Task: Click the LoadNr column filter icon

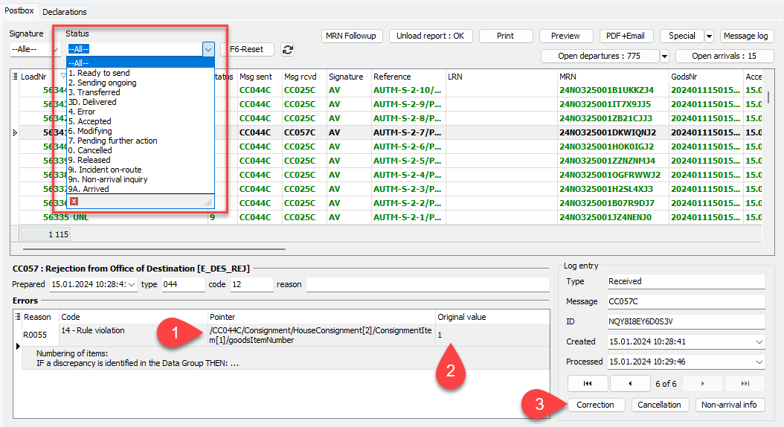Action: pos(62,77)
